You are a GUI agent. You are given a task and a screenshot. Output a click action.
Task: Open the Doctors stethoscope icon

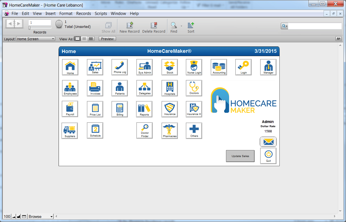click(194, 88)
